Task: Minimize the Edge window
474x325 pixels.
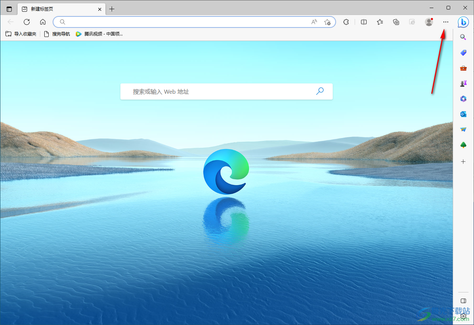Action: tap(432, 8)
